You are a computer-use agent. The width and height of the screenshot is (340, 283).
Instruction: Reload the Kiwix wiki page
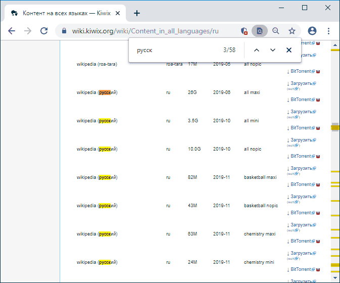44,31
